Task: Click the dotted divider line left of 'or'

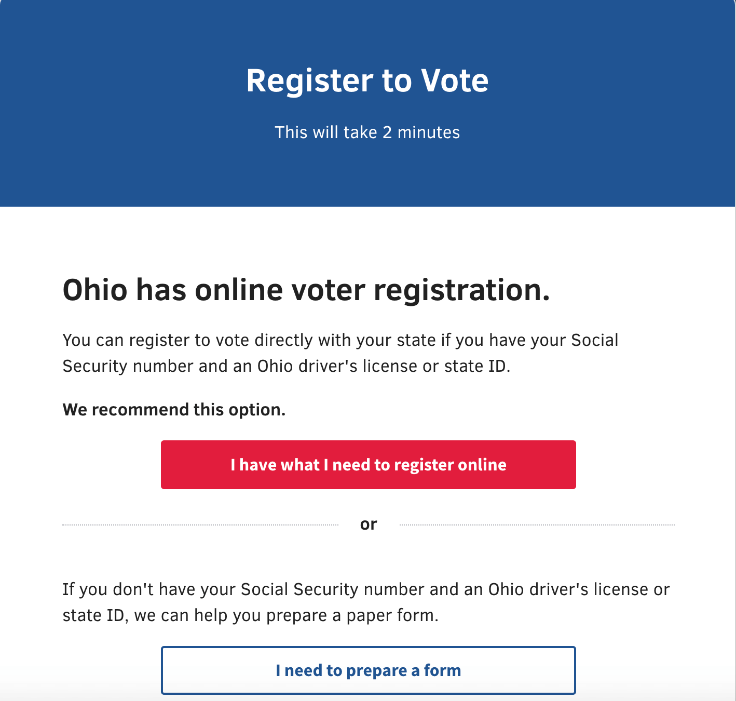Action: pyautogui.click(x=200, y=525)
